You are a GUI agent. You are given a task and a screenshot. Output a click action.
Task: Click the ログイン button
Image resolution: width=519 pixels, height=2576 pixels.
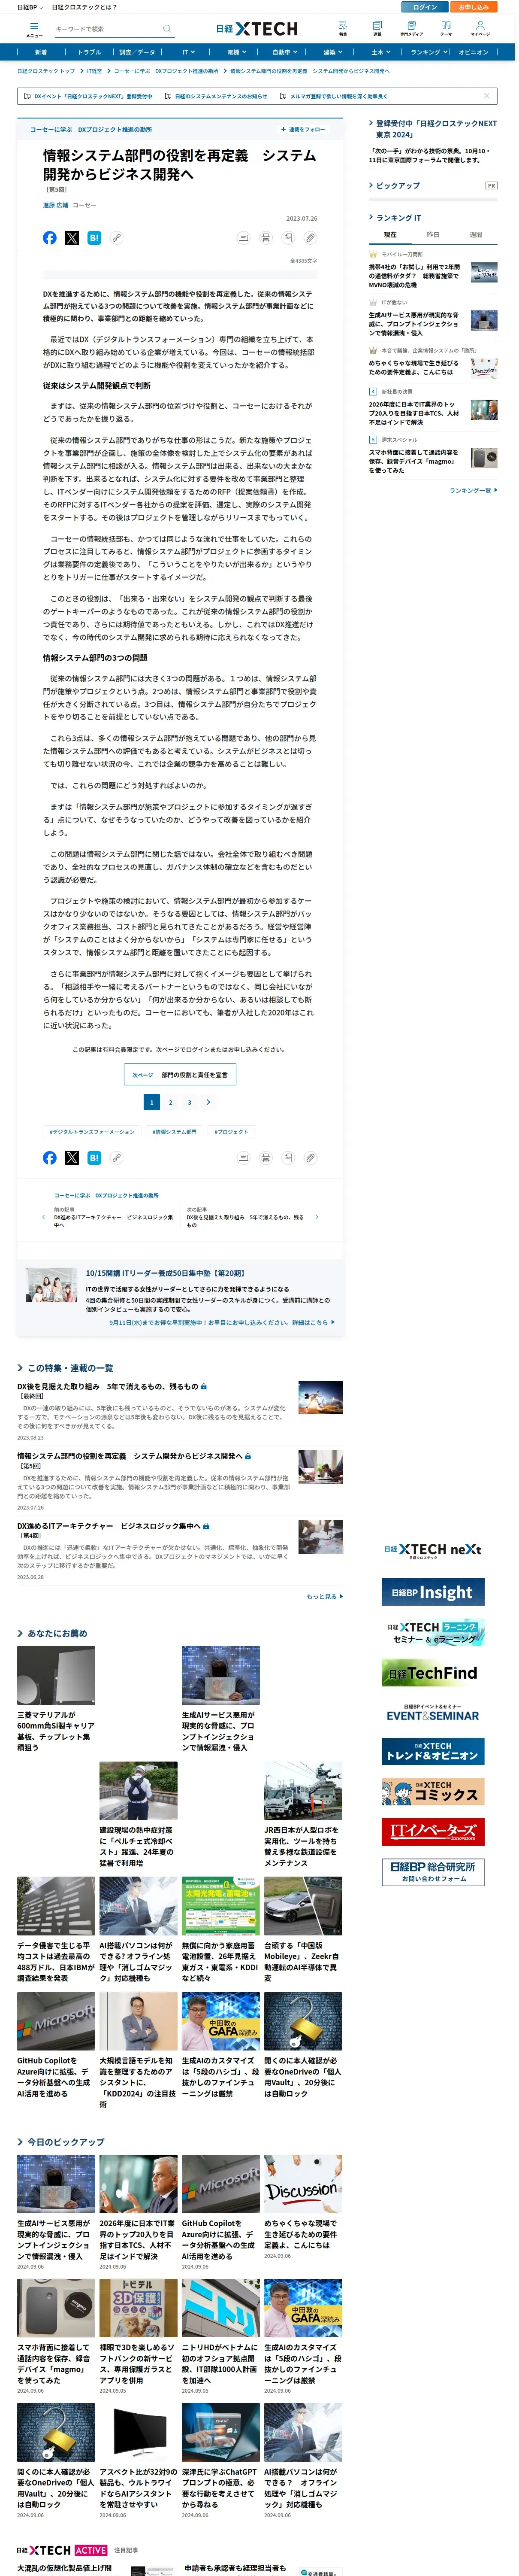click(425, 7)
